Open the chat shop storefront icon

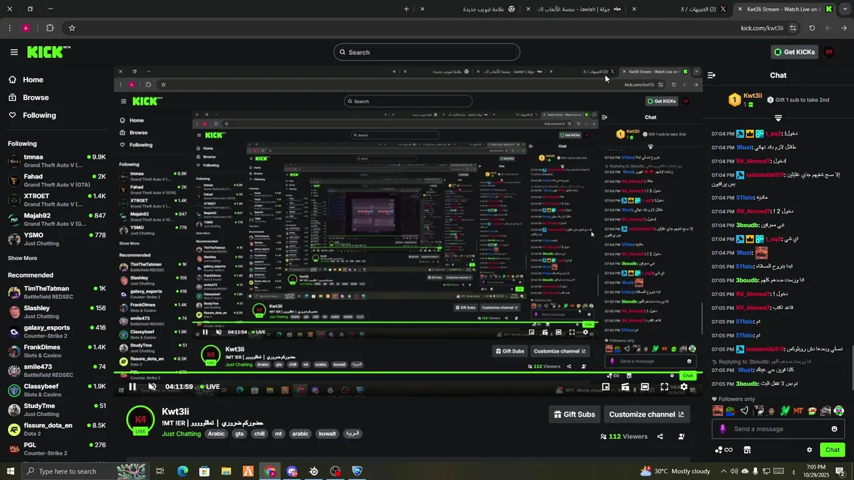click(747, 450)
